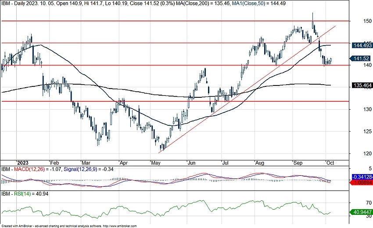
Task: Click the 135.464 MA200 price label
Action: coord(362,85)
